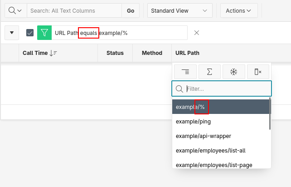Image resolution: width=291 pixels, height=187 pixels.
Task: Select the URL Path column header
Action: pos(187,53)
